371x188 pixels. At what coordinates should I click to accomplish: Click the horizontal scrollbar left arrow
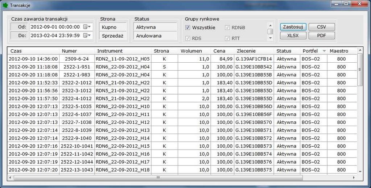(x=10, y=177)
